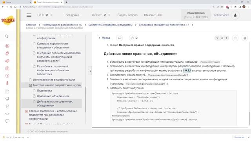Click the trophy sidebar icon
The width and height of the screenshot is (251, 141).
click(x=7, y=106)
